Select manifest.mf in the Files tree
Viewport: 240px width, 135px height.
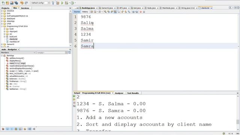point(14,42)
